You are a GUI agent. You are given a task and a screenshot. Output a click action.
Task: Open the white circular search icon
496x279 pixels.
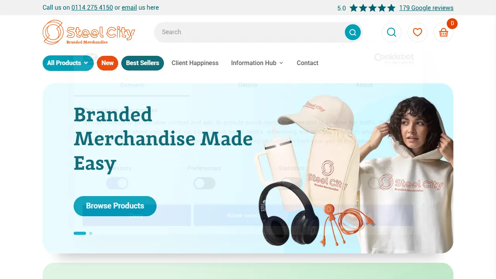(x=391, y=32)
